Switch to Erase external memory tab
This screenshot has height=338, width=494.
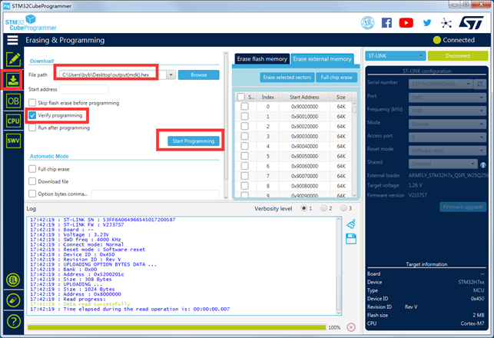[322, 59]
